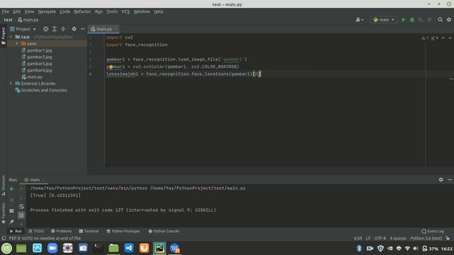Toggle scroll to end in Run console
Viewport: 454px width, 255px height.
point(21,215)
